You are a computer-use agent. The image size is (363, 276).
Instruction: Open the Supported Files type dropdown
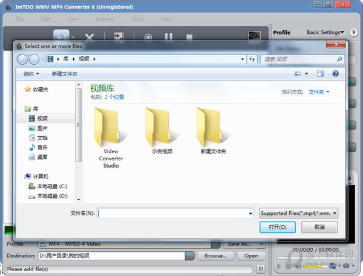click(298, 213)
